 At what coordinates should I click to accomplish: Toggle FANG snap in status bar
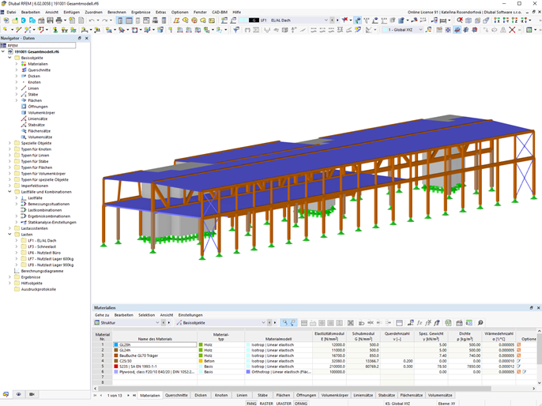[251, 404]
